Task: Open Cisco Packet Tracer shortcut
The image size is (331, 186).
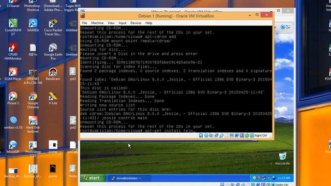Action: 53,27
